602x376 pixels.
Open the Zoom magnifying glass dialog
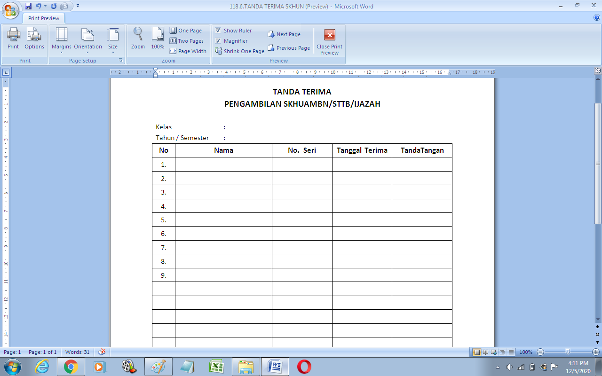click(138, 38)
